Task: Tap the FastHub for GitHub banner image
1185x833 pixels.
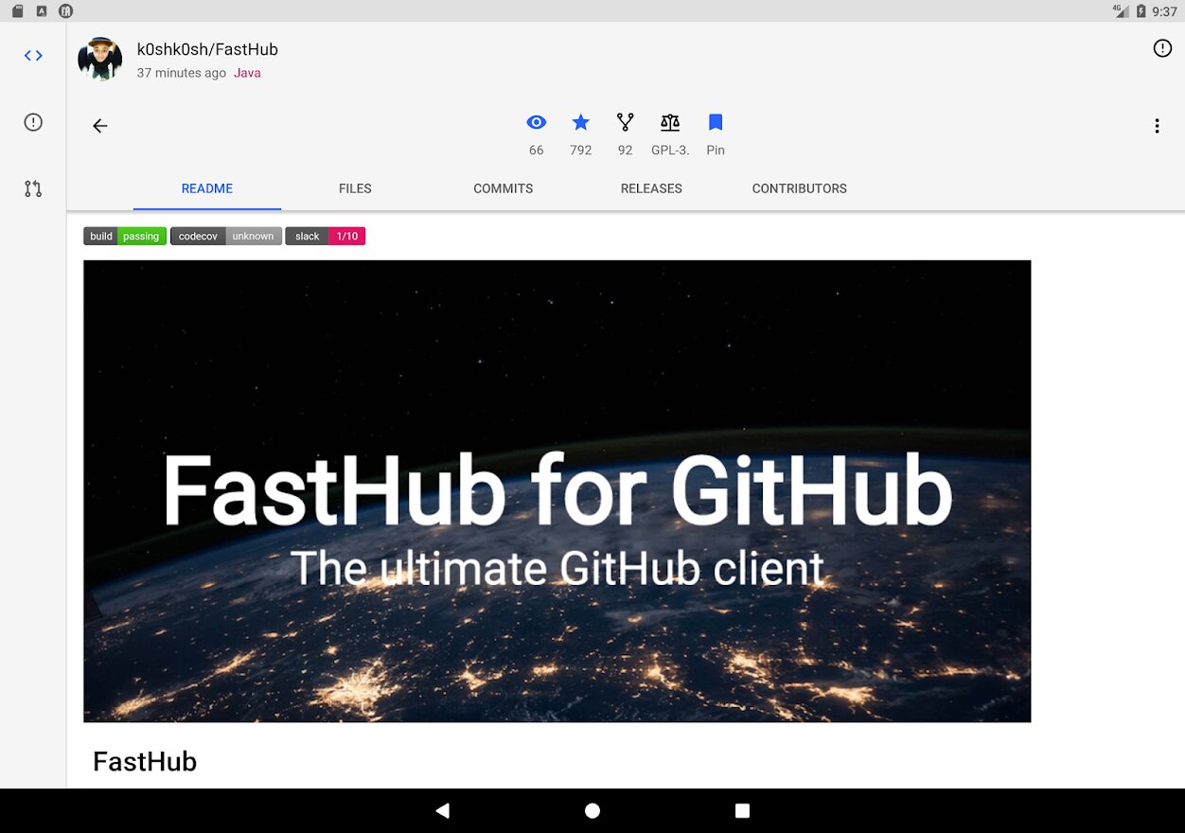Action: point(557,491)
